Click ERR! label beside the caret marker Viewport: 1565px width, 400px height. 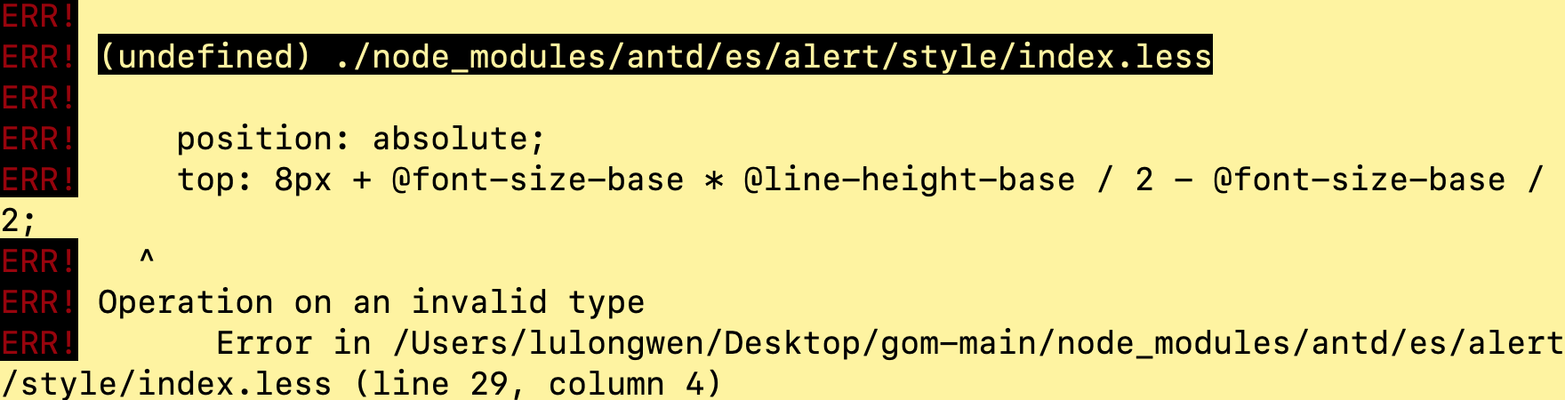point(38,261)
